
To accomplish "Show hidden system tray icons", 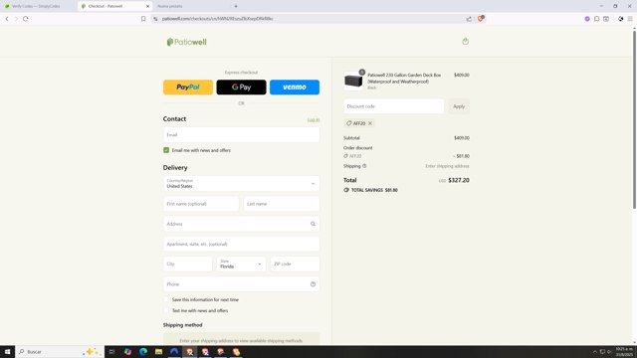I will pos(595,351).
